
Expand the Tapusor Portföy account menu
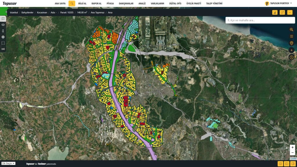278,3
